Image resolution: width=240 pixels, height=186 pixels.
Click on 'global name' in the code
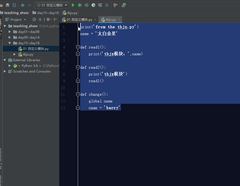[100, 101]
